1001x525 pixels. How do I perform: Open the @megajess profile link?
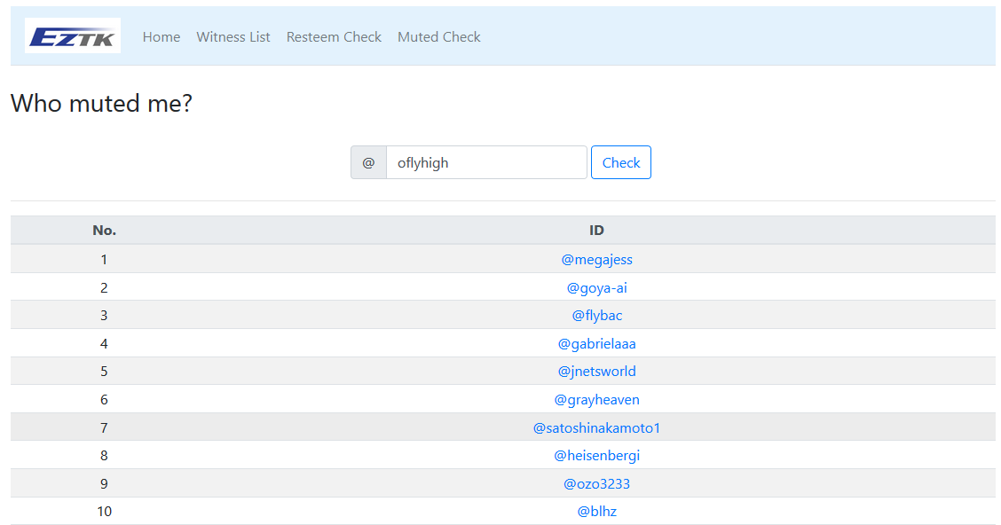click(x=597, y=260)
